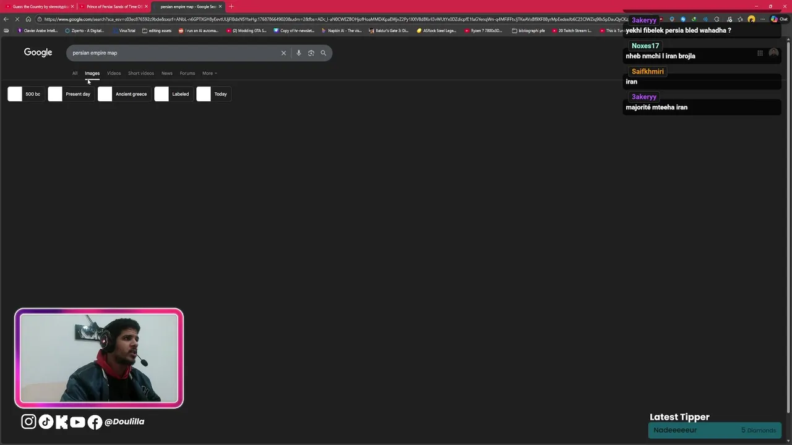Expand the More search filters dropdown
The width and height of the screenshot is (792, 445).
[x=210, y=73]
